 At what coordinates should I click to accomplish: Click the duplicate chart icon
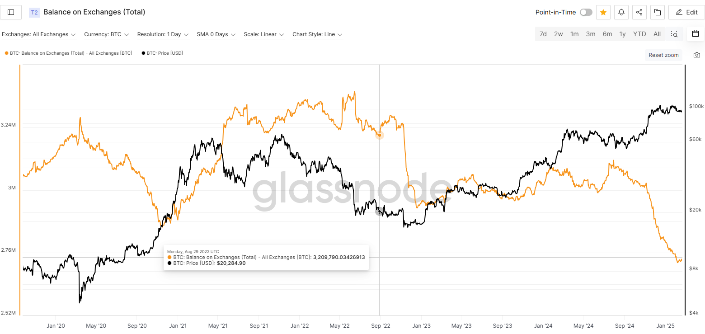click(x=658, y=12)
